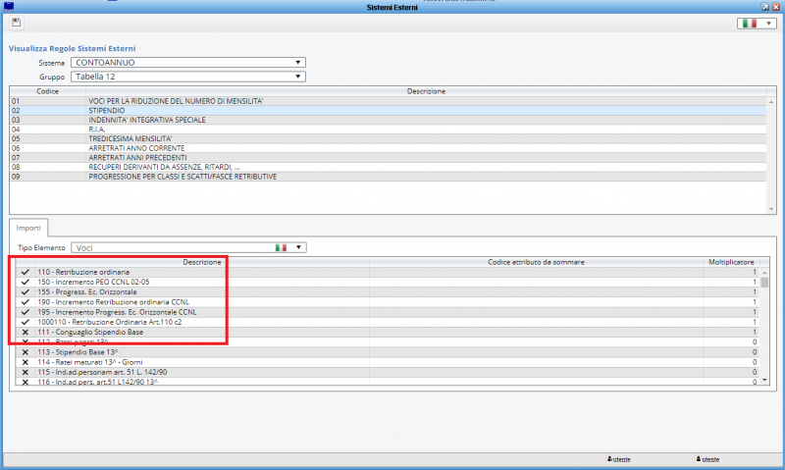Click text 113 - Stipendio Base 13^
This screenshot has height=470, width=785.
[78, 352]
